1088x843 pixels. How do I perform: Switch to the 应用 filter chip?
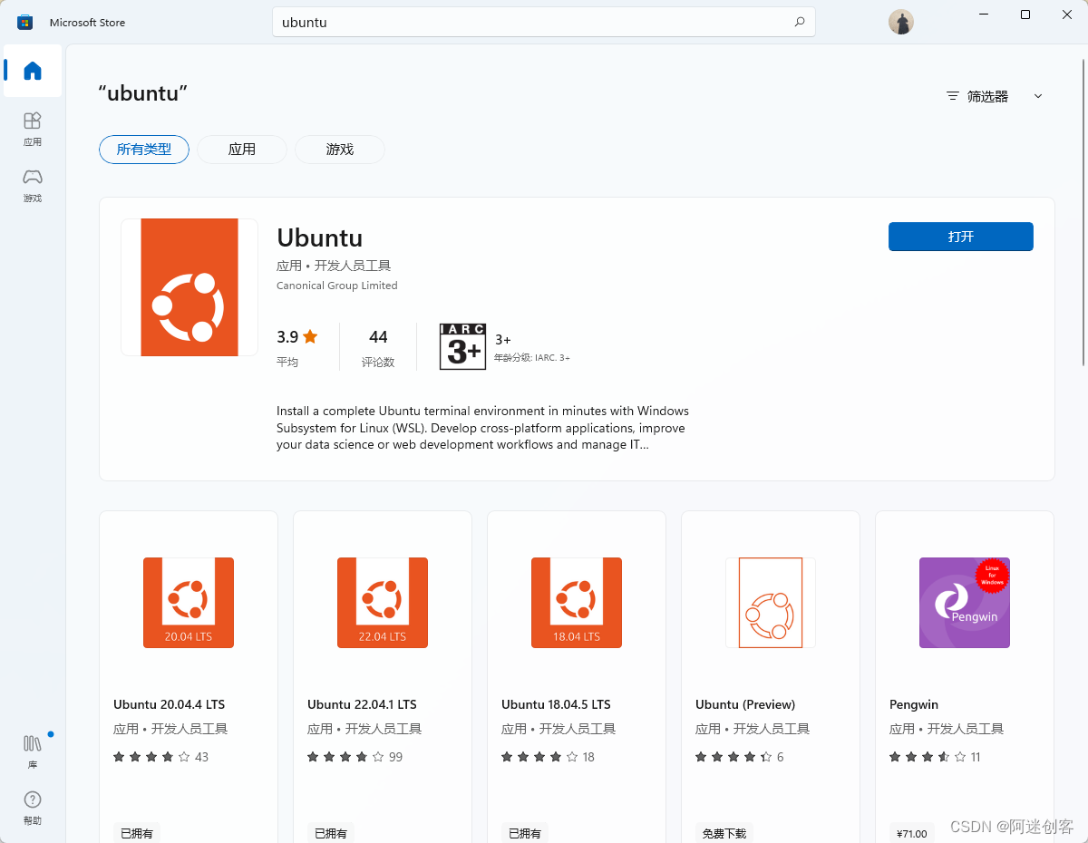pos(242,150)
